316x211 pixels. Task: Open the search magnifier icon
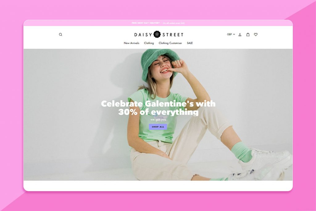60,35
